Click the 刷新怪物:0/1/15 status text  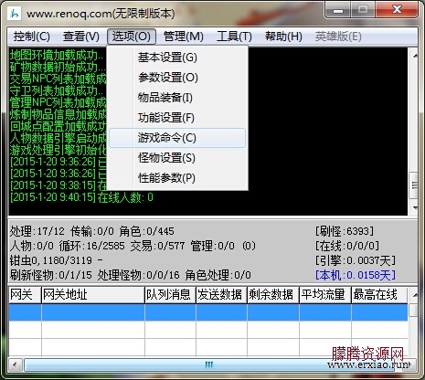[x=51, y=275]
